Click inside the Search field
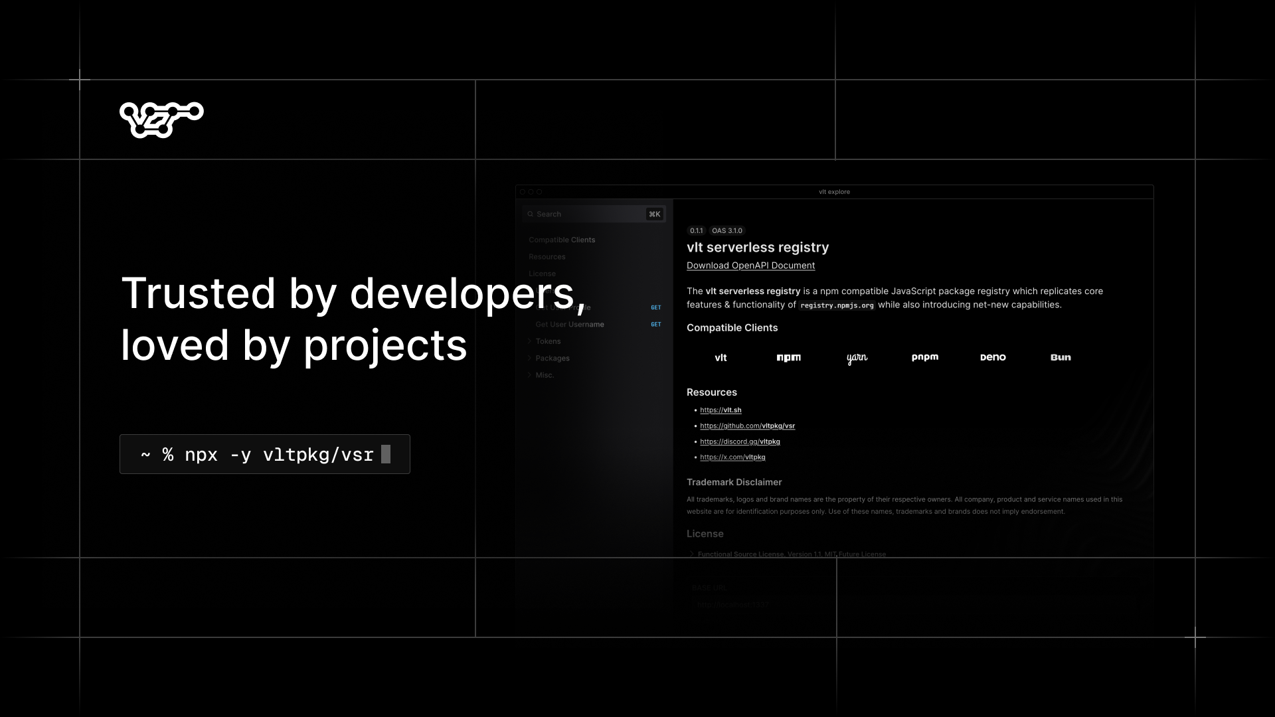1275x717 pixels. pyautogui.click(x=584, y=214)
